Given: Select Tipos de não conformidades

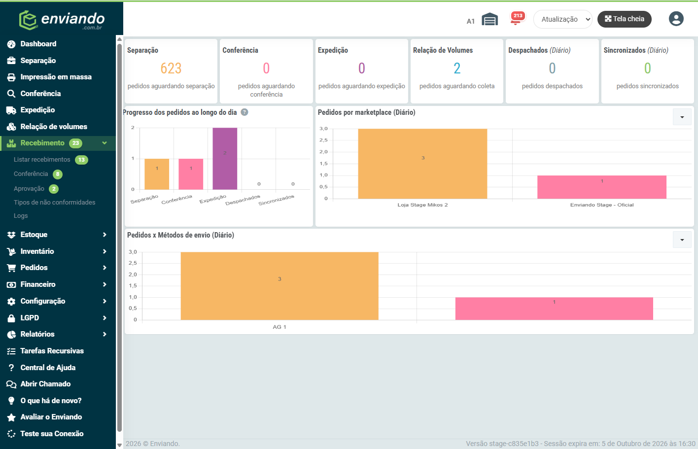Looking at the screenshot, I should pos(55,203).
